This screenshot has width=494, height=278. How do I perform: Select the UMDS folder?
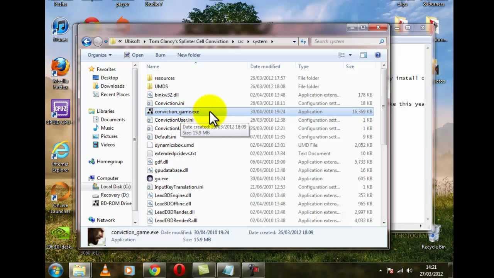(161, 86)
